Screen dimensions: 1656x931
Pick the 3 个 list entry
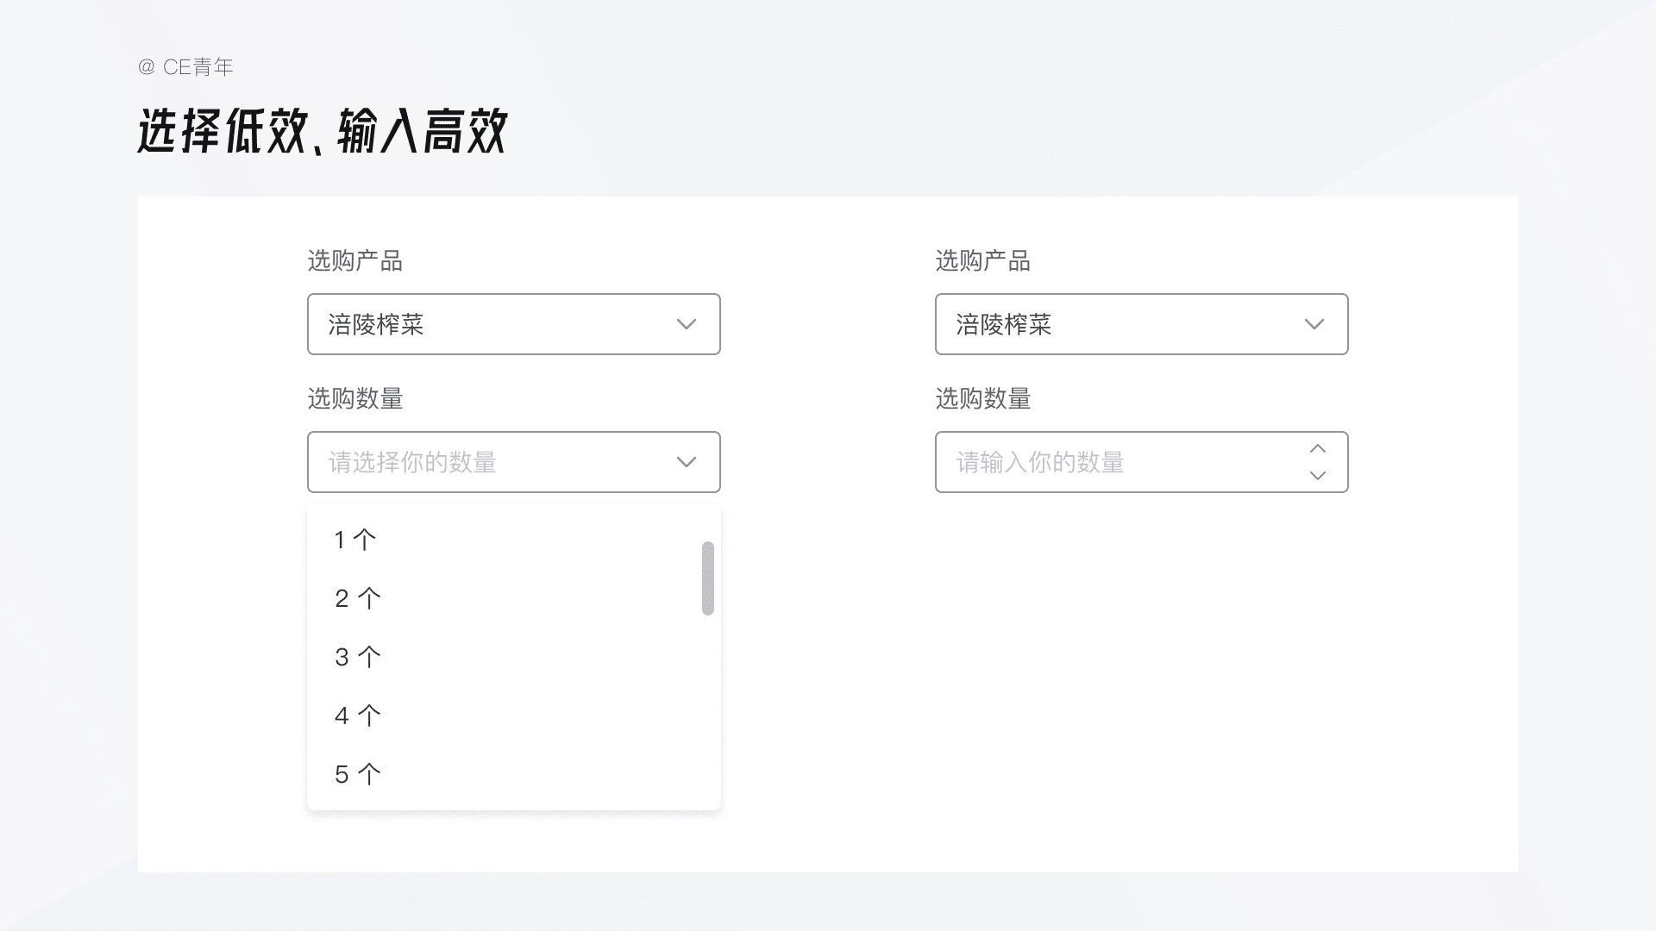coord(357,658)
